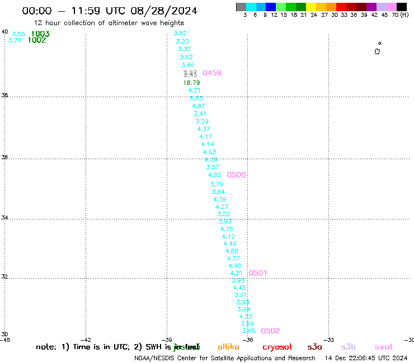
Task: Click the 3.99 wave height value
Action: point(247,324)
